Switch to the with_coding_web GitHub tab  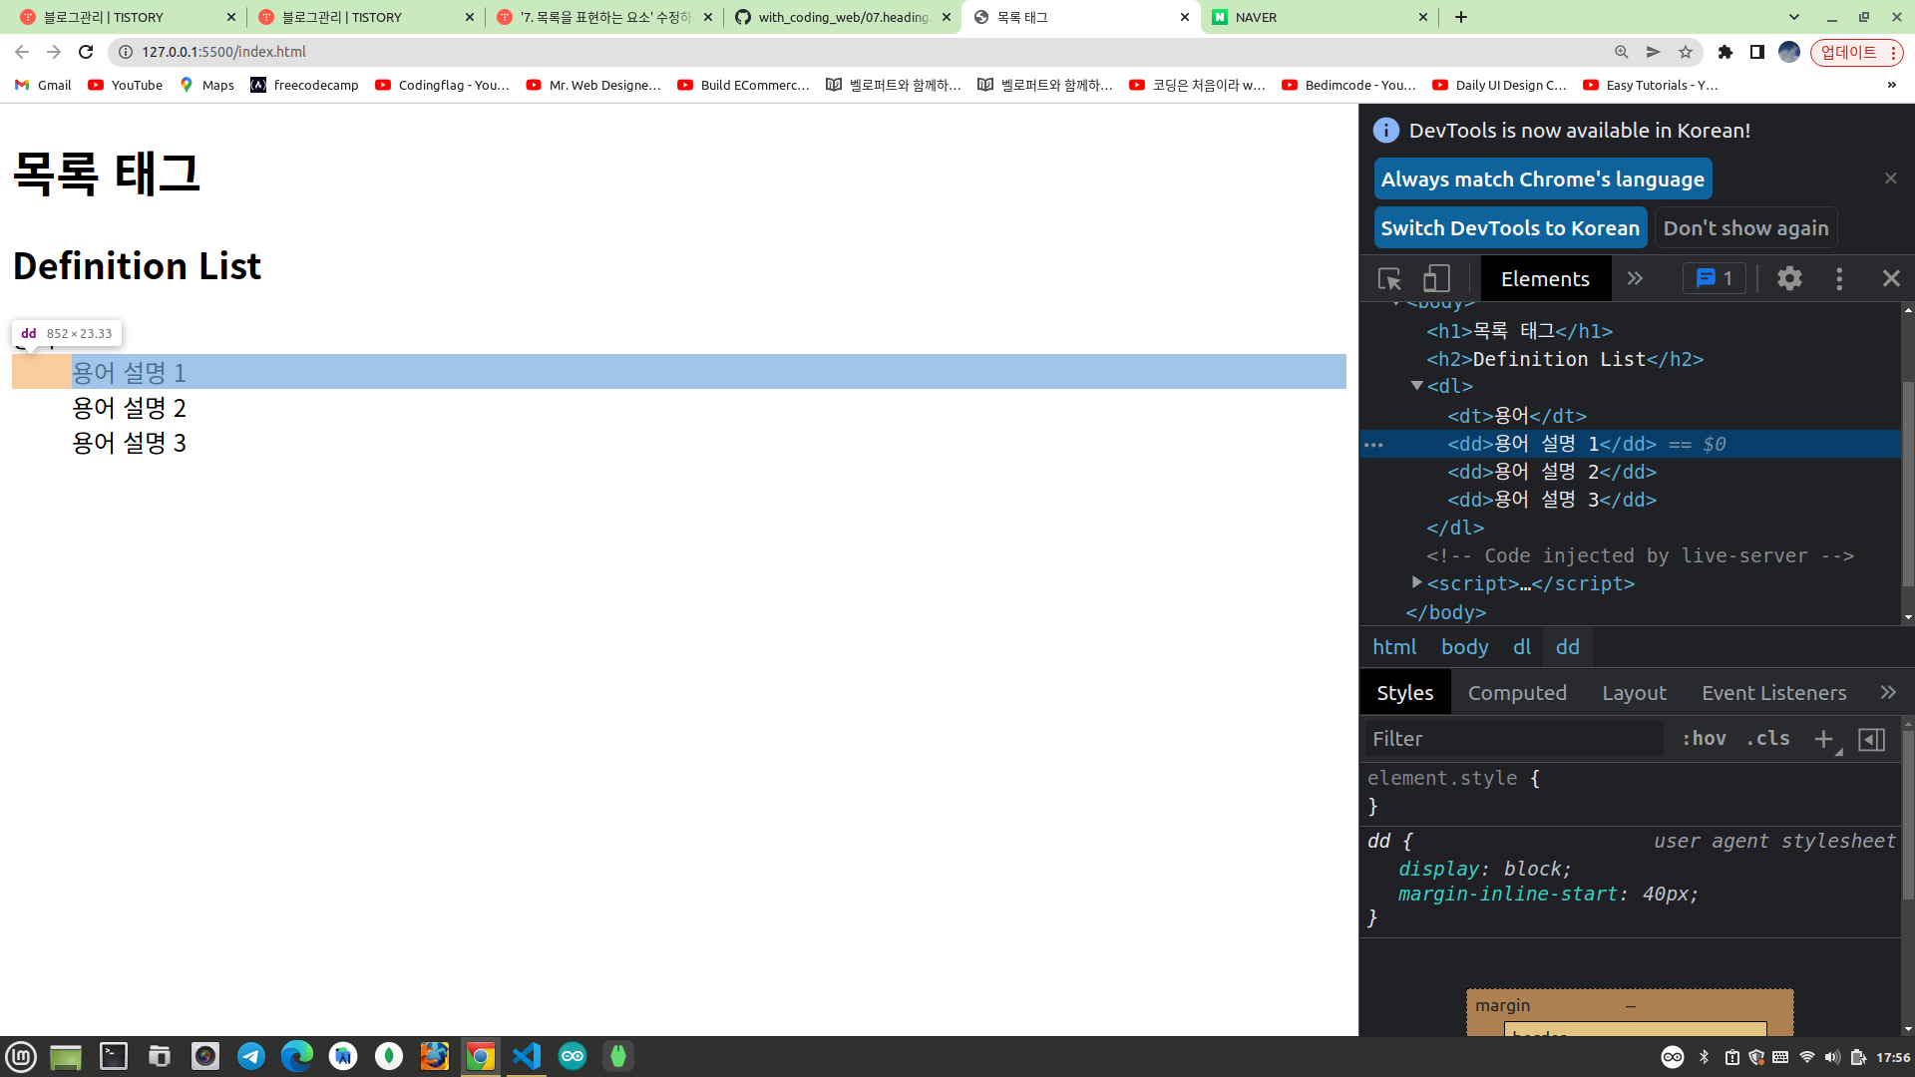(x=843, y=17)
